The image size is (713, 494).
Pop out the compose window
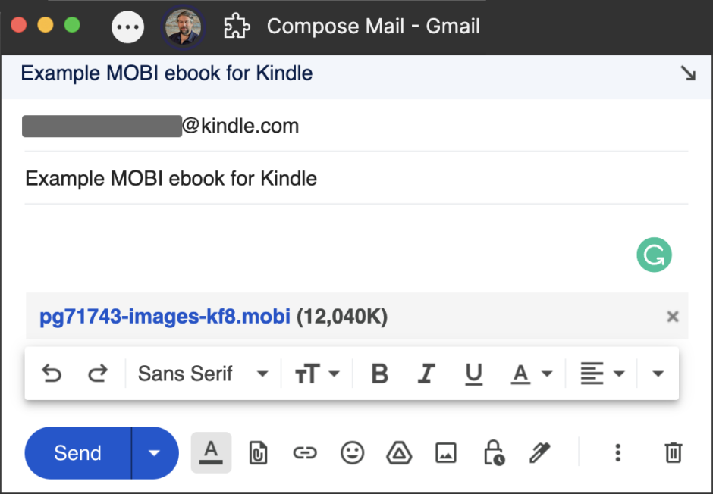(x=687, y=73)
